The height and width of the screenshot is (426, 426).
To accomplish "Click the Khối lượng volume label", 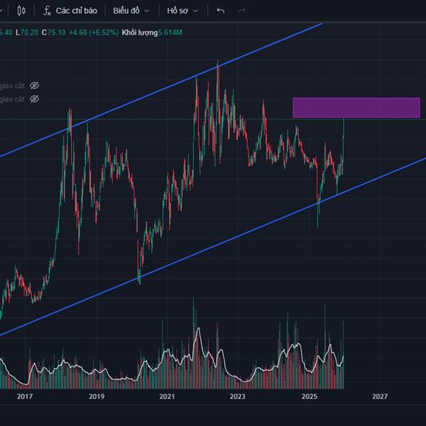I will (x=140, y=33).
